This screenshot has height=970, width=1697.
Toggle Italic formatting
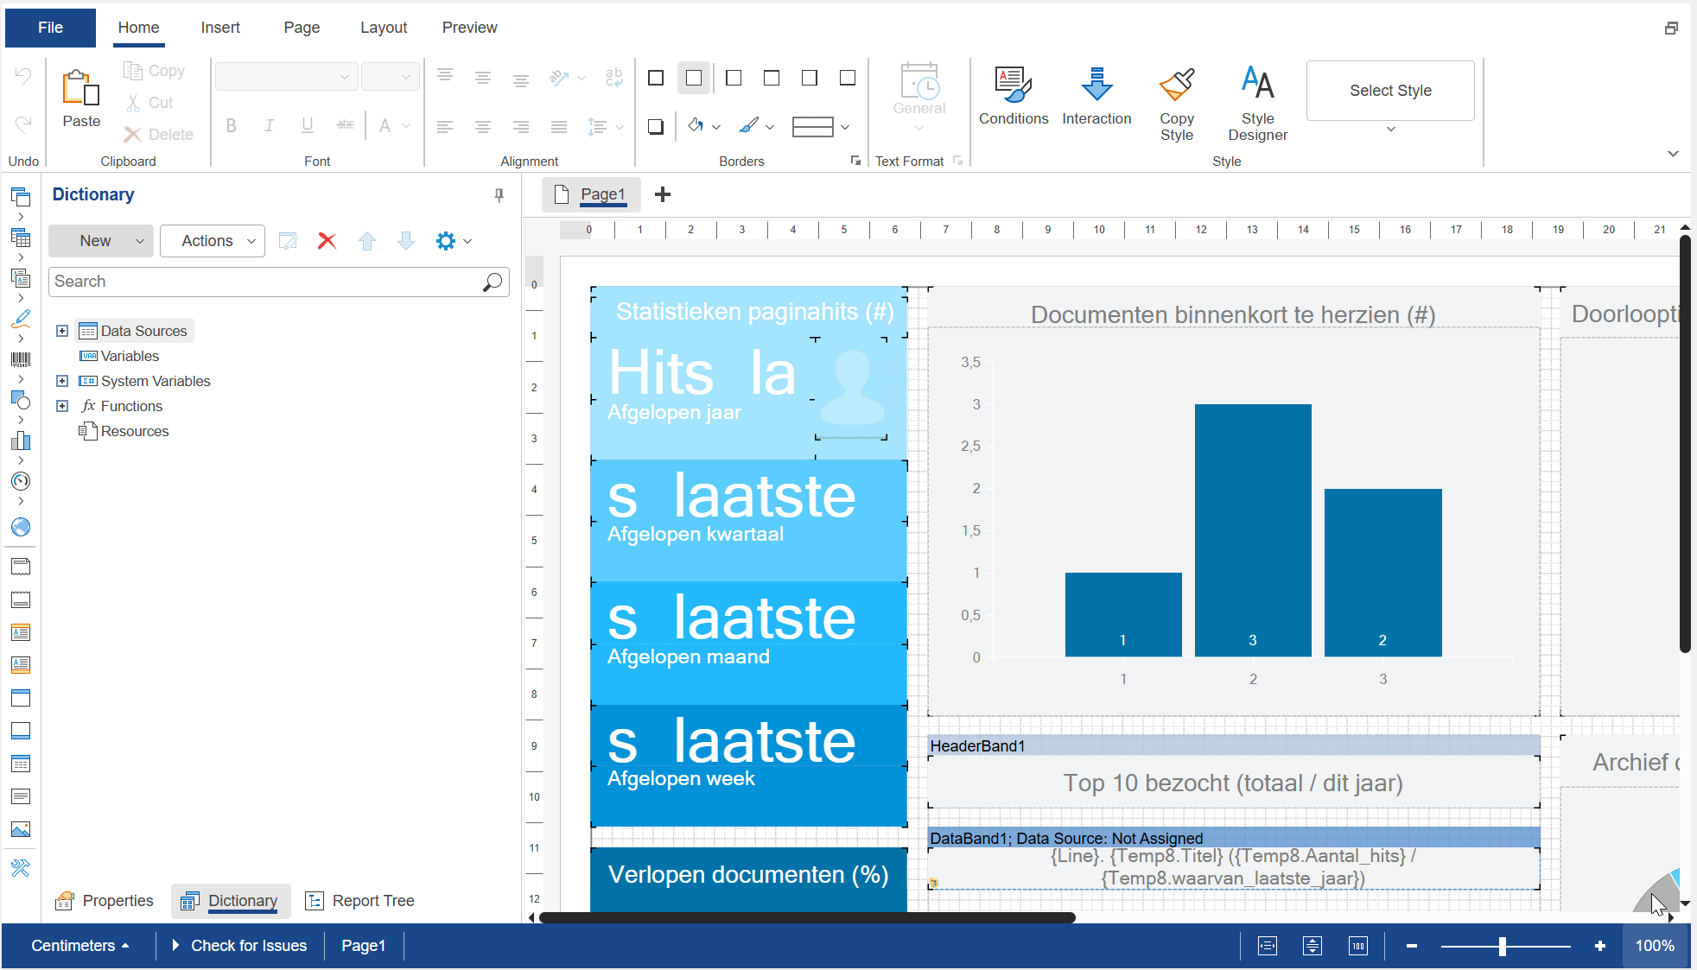pos(270,126)
